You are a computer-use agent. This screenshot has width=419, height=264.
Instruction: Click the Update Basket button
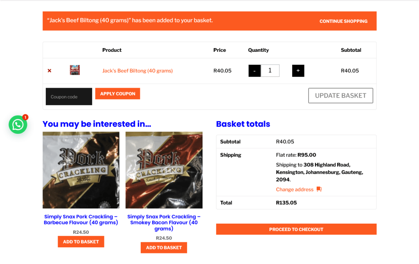pos(340,95)
